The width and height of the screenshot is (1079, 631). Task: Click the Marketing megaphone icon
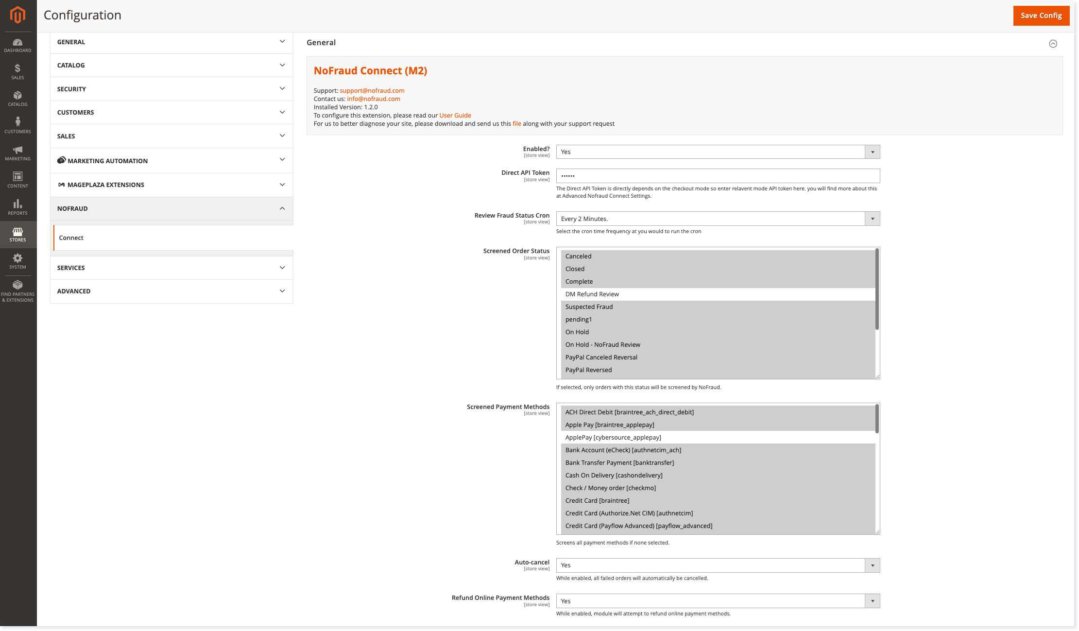point(17,150)
